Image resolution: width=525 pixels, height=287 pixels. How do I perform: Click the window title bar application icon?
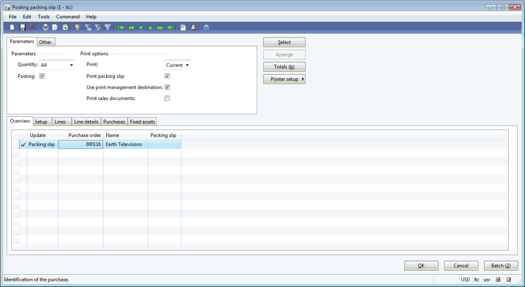[x=7, y=7]
